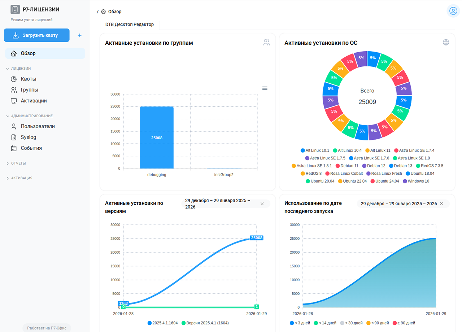The height and width of the screenshot is (332, 462).
Task: Click the Загрузить квоту button
Action: pos(36,35)
